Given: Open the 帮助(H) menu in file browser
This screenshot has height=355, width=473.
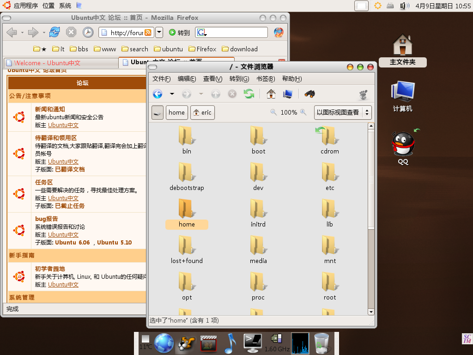Looking at the screenshot, I should point(292,79).
